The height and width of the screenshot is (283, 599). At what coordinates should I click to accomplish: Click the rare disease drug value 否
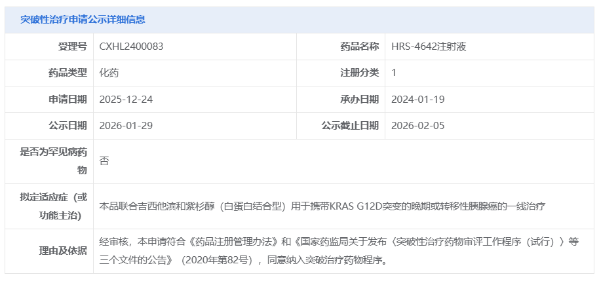pos(104,160)
